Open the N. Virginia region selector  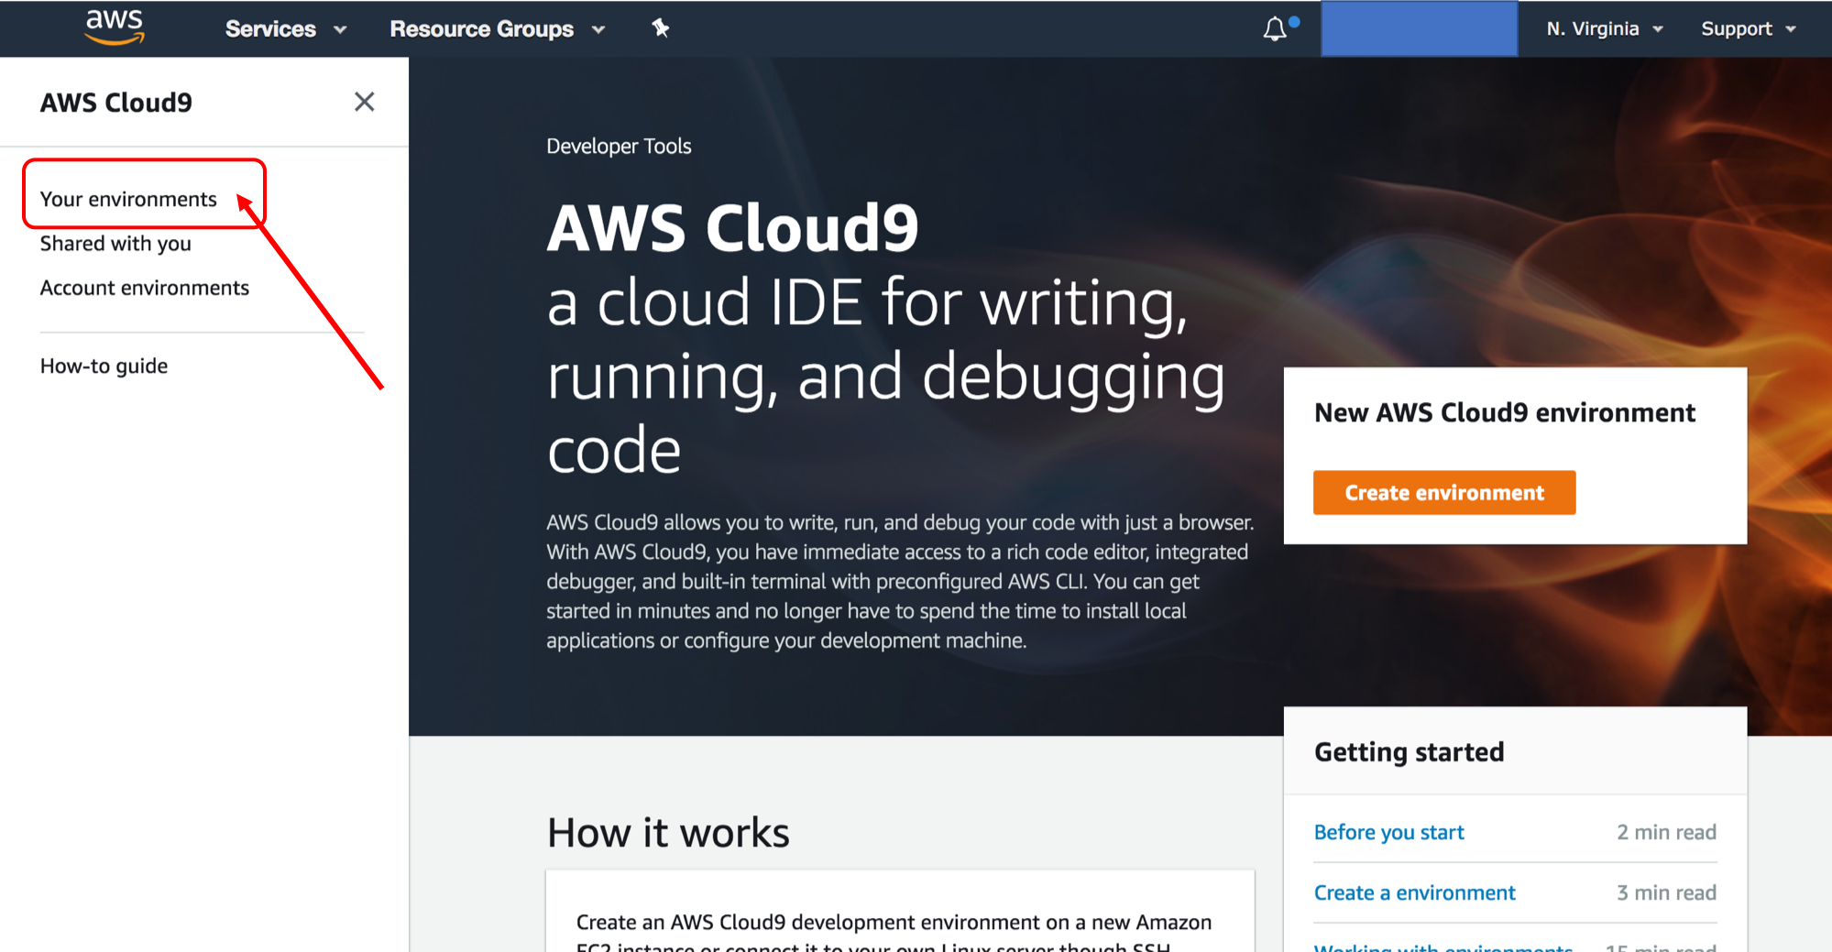click(x=1605, y=29)
